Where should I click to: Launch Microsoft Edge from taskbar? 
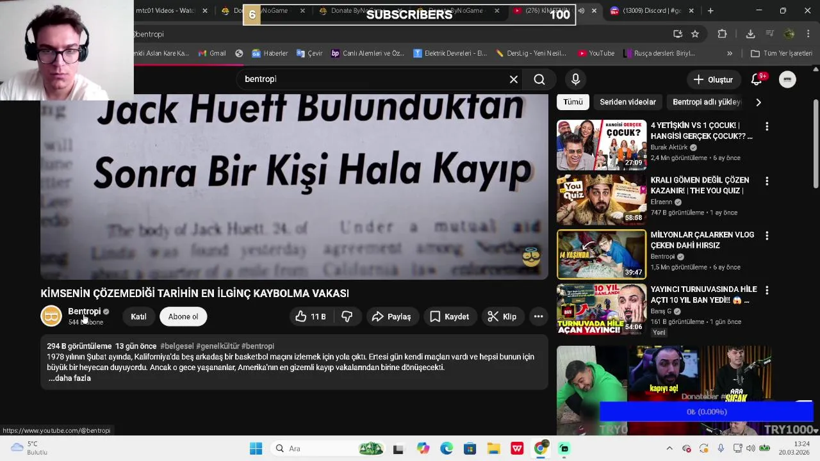[x=447, y=448]
